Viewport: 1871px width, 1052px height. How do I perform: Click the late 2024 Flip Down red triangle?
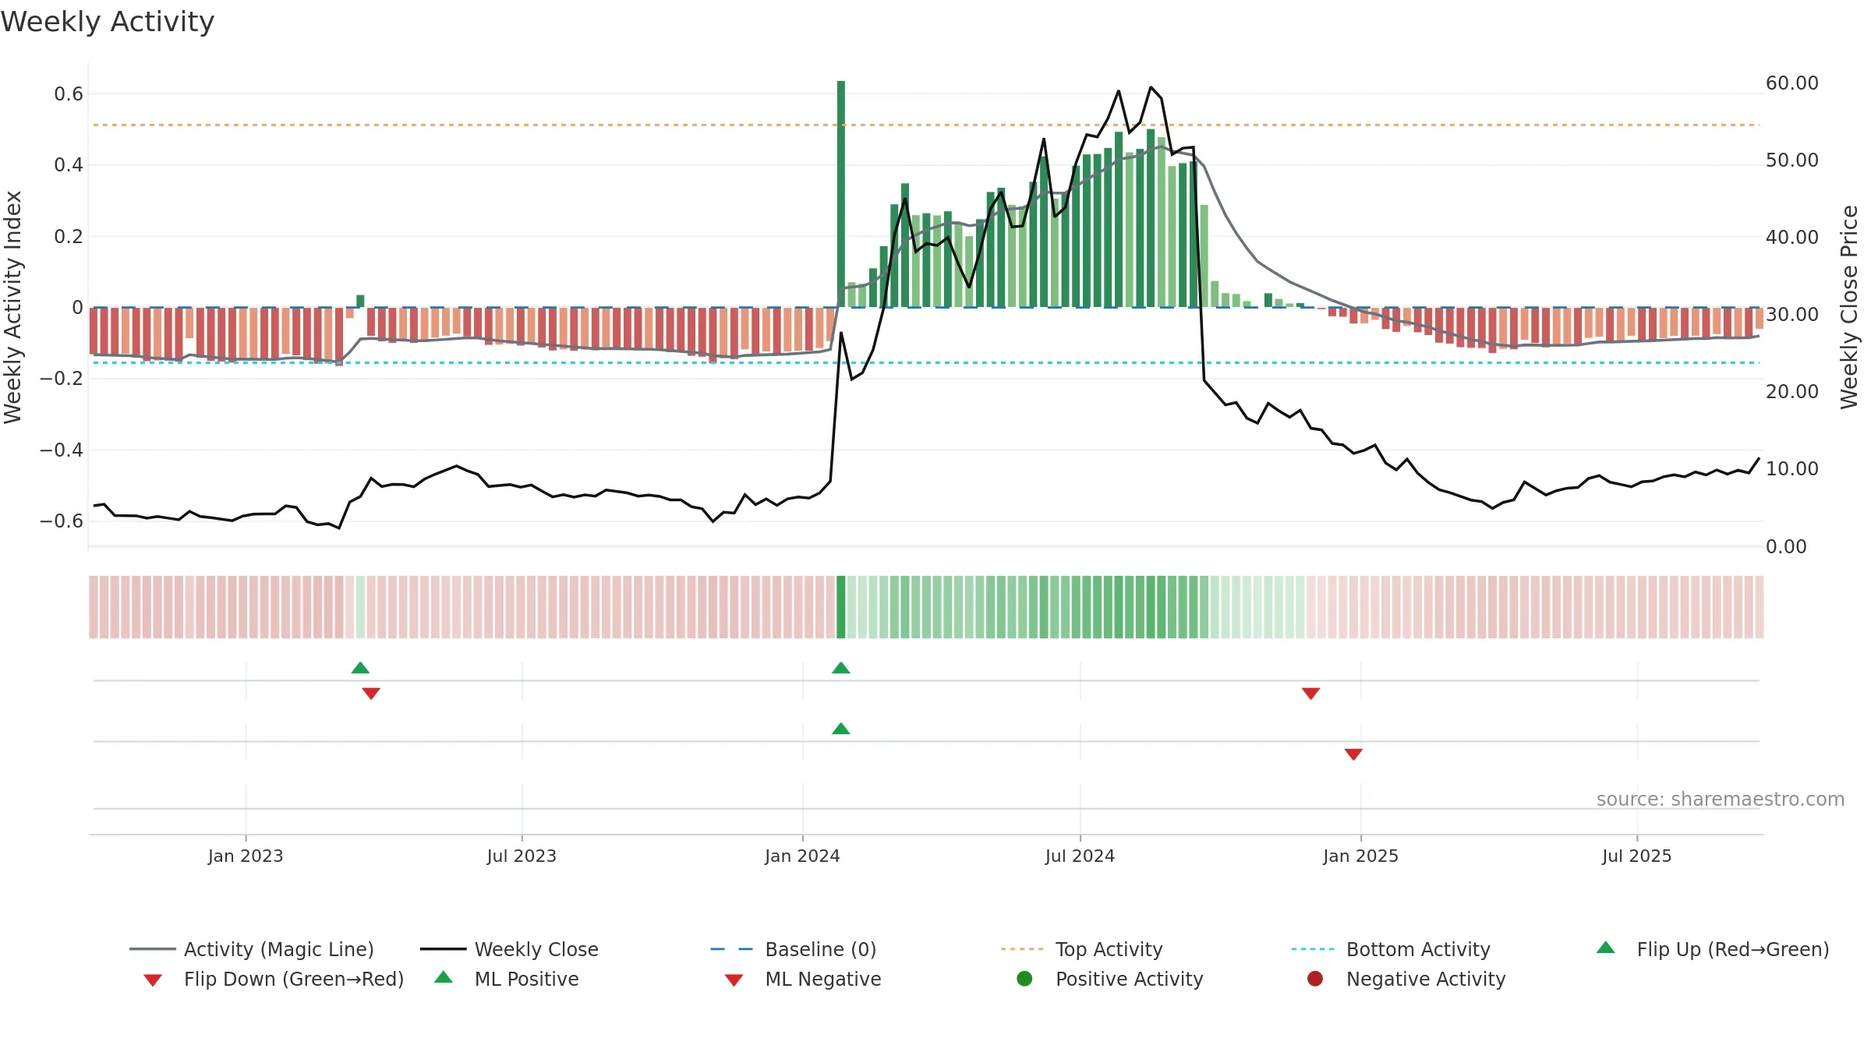[x=1310, y=694]
